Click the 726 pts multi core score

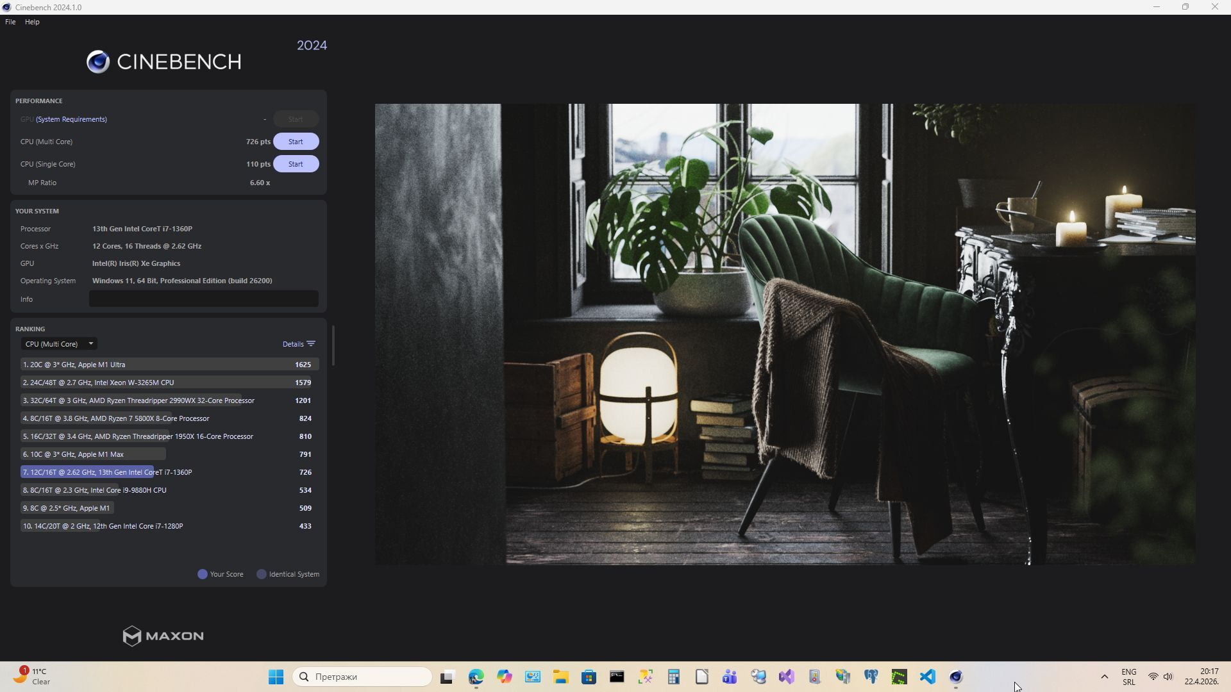[258, 142]
